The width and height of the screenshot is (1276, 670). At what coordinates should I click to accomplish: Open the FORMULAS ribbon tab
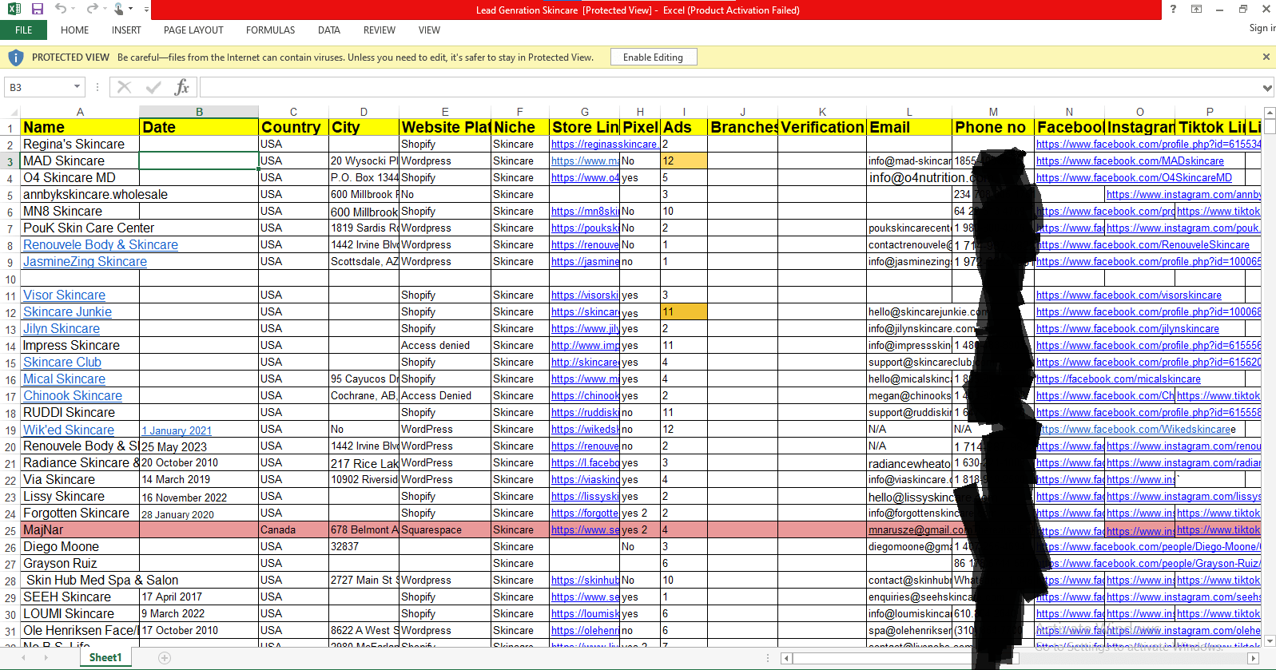click(x=270, y=30)
